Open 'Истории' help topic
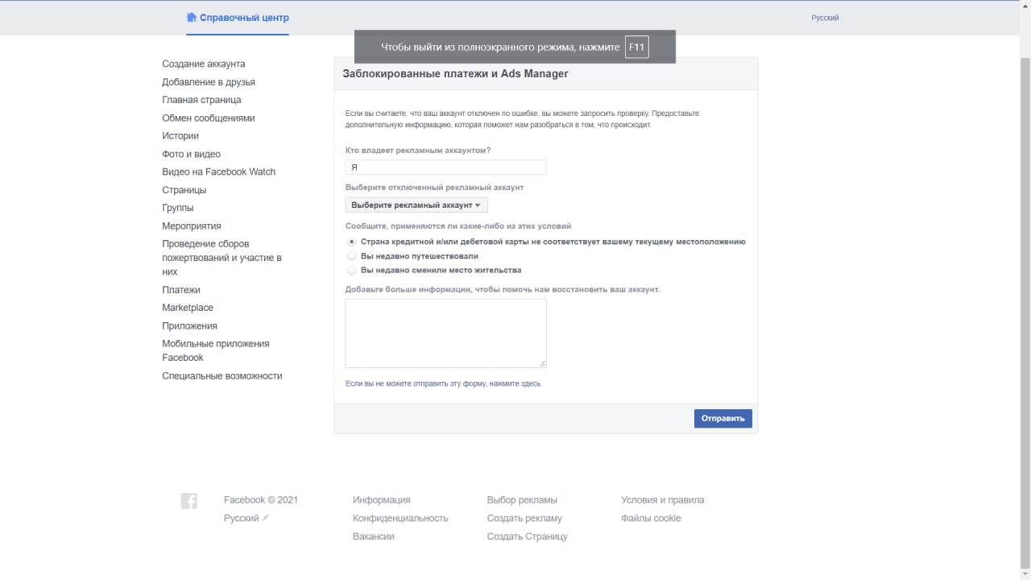1031x580 pixels. [180, 136]
